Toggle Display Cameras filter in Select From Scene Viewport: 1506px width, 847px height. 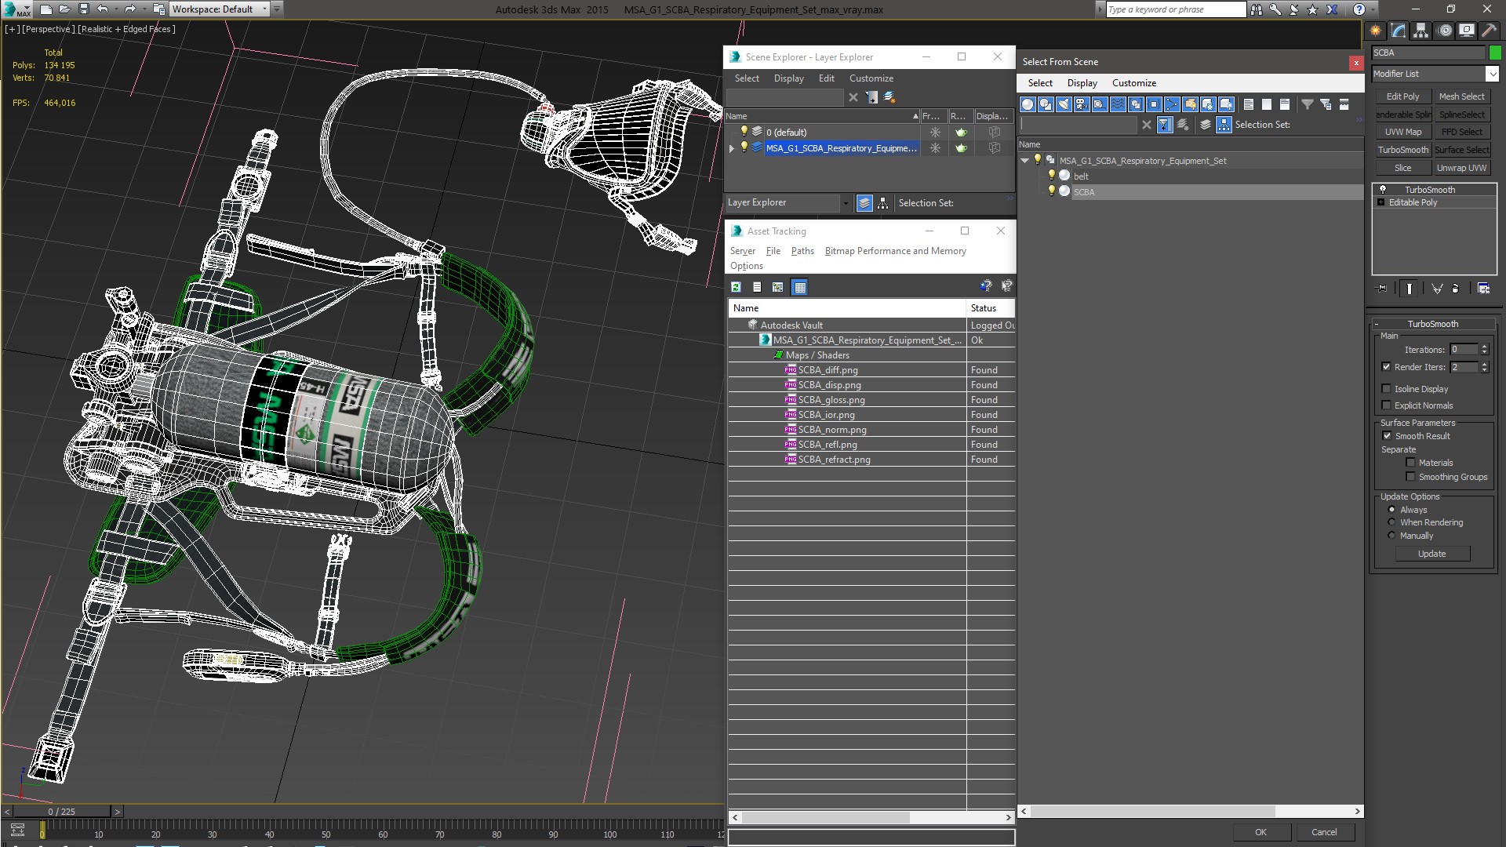click(x=1081, y=104)
